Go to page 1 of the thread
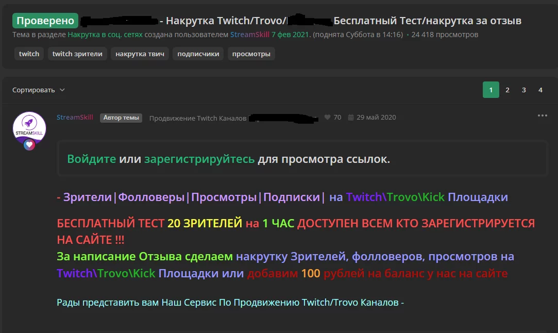Image resolution: width=558 pixels, height=333 pixels. pos(491,90)
